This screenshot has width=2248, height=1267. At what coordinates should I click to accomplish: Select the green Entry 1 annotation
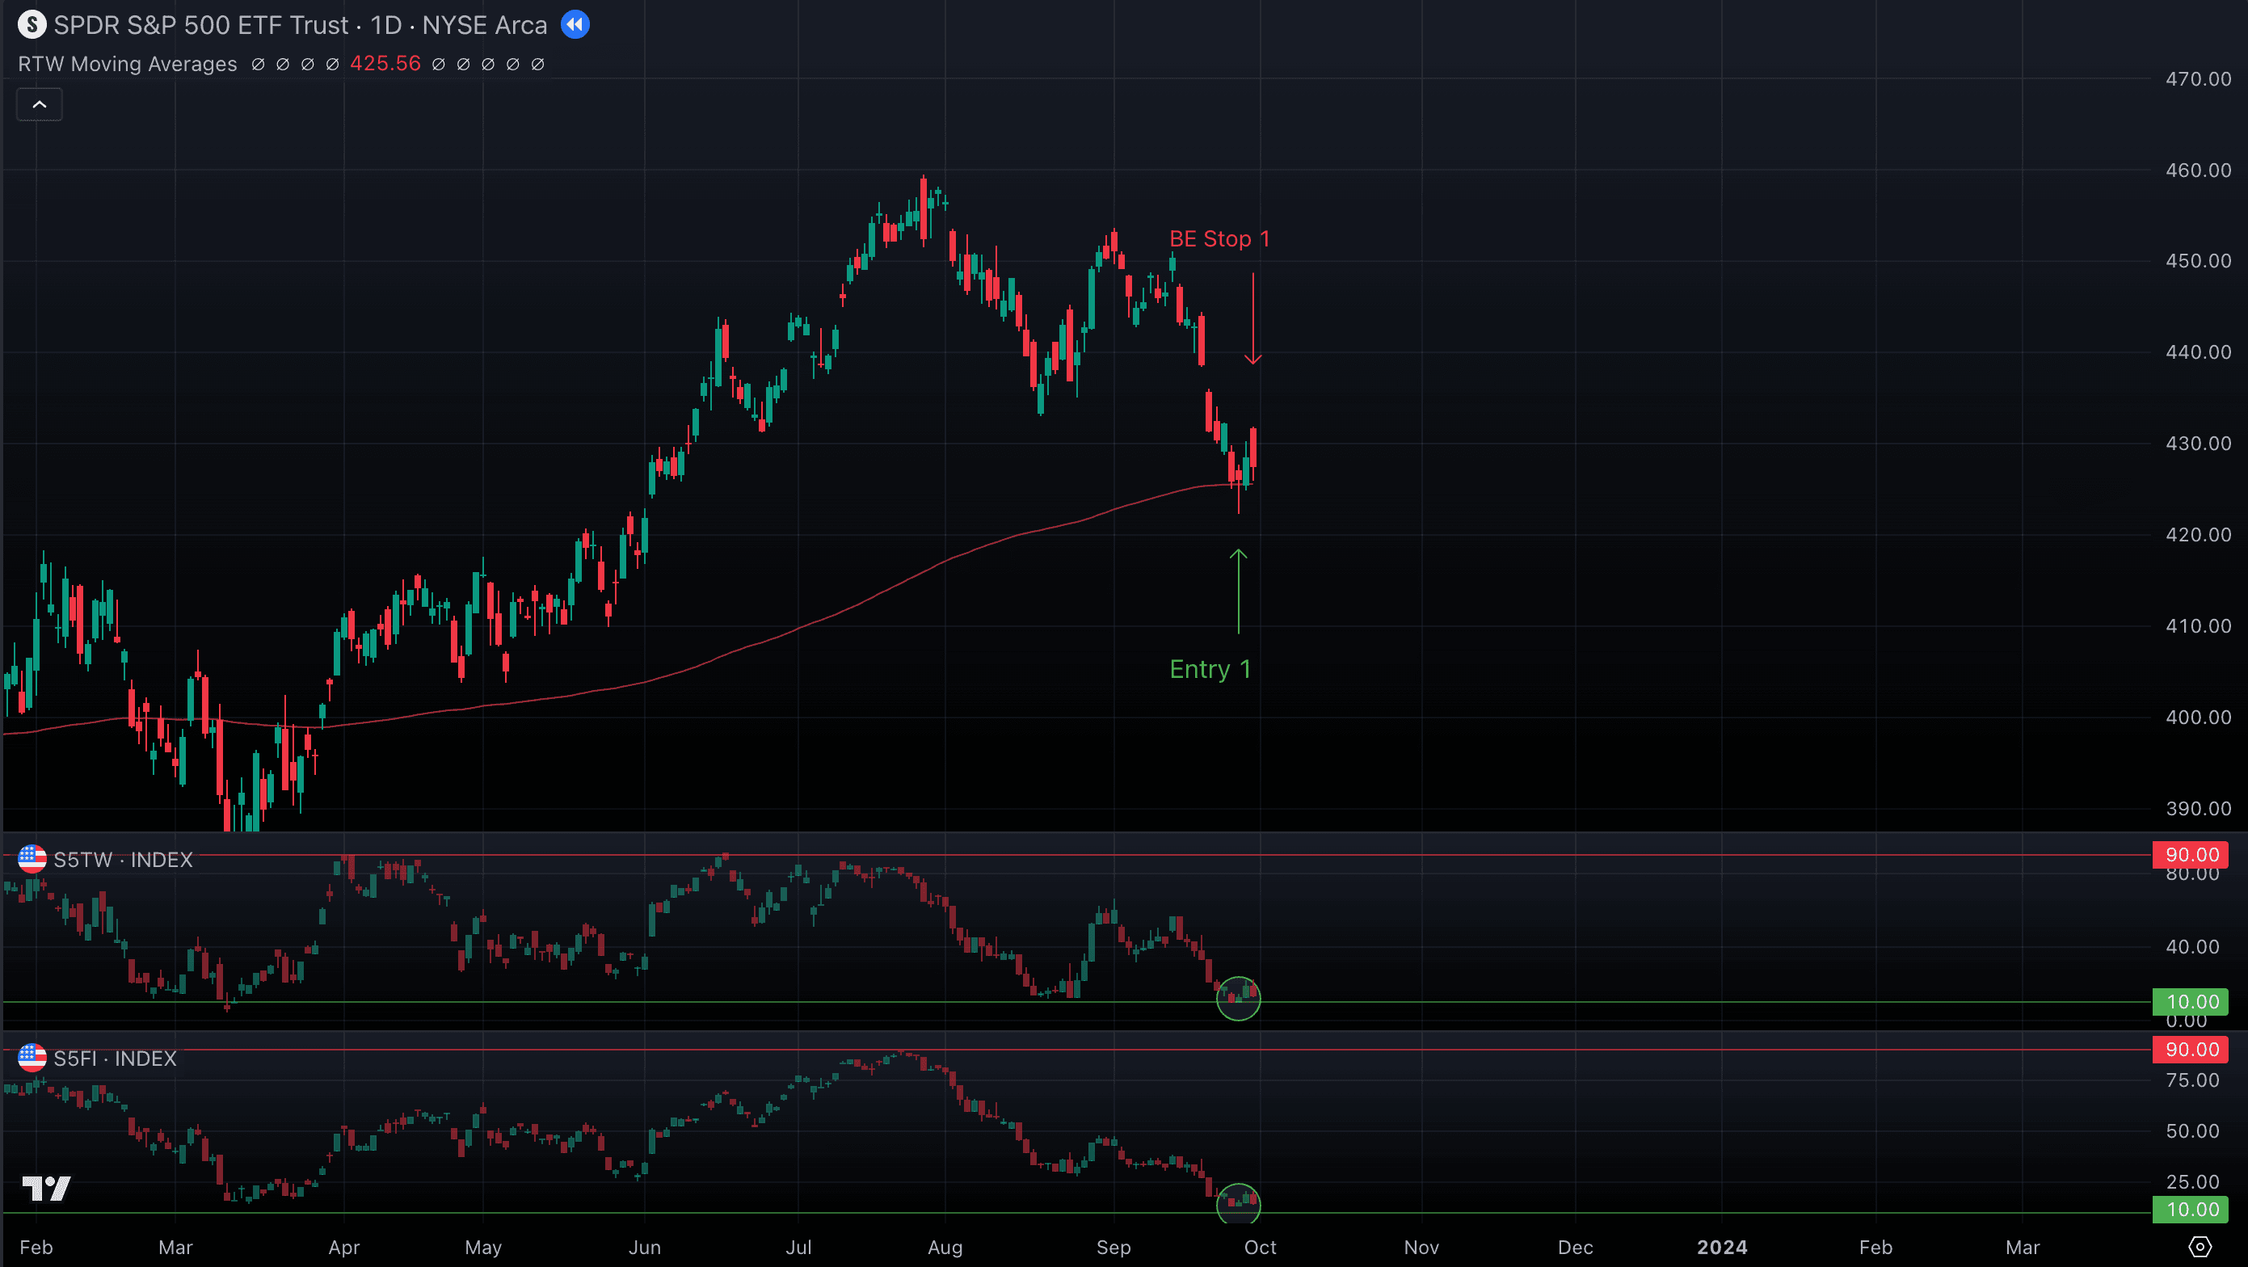click(1210, 668)
